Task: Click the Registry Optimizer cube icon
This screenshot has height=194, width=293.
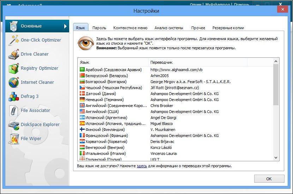Action: coord(14,68)
